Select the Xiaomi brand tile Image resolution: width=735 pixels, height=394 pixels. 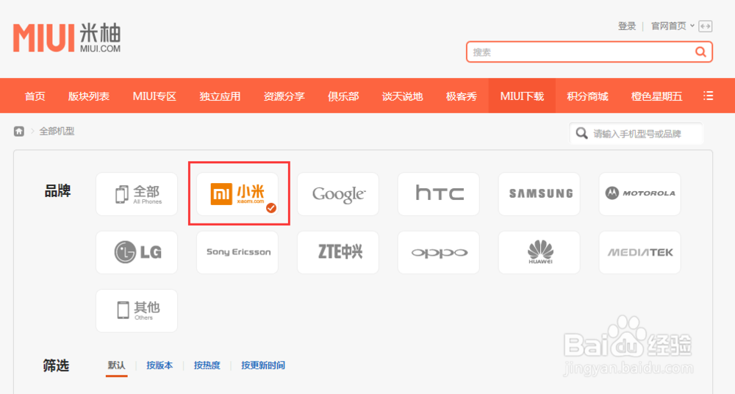coord(237,194)
